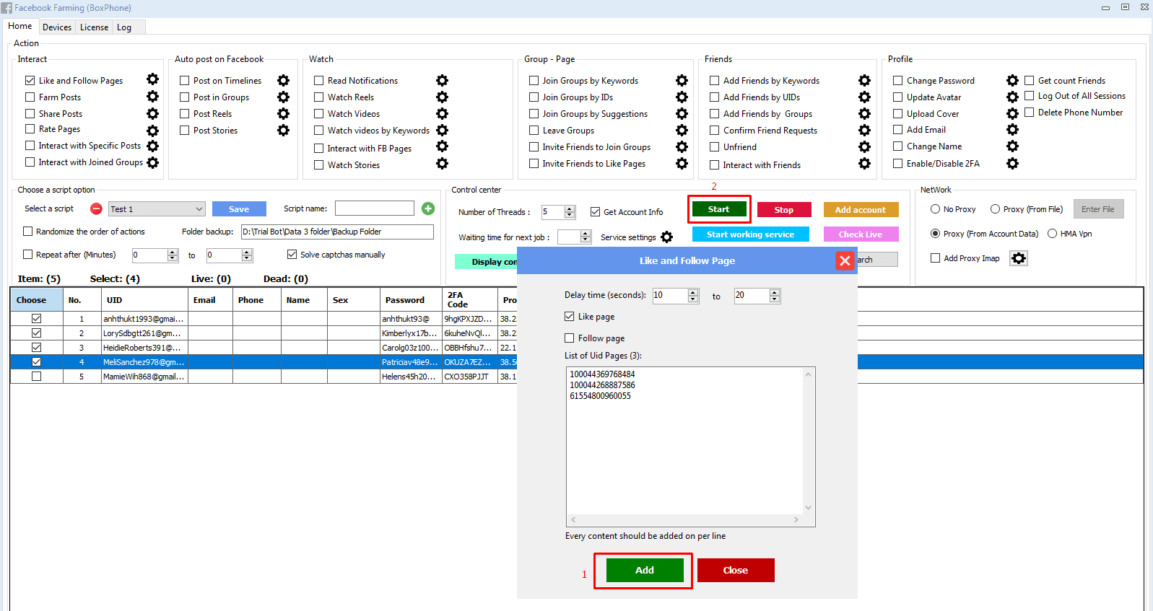Viewport: 1153px width, 611px height.
Task: Click Add account button
Action: click(861, 210)
